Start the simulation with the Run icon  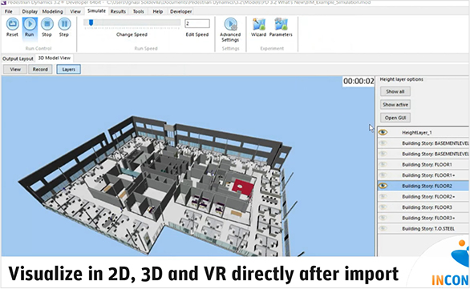(30, 24)
